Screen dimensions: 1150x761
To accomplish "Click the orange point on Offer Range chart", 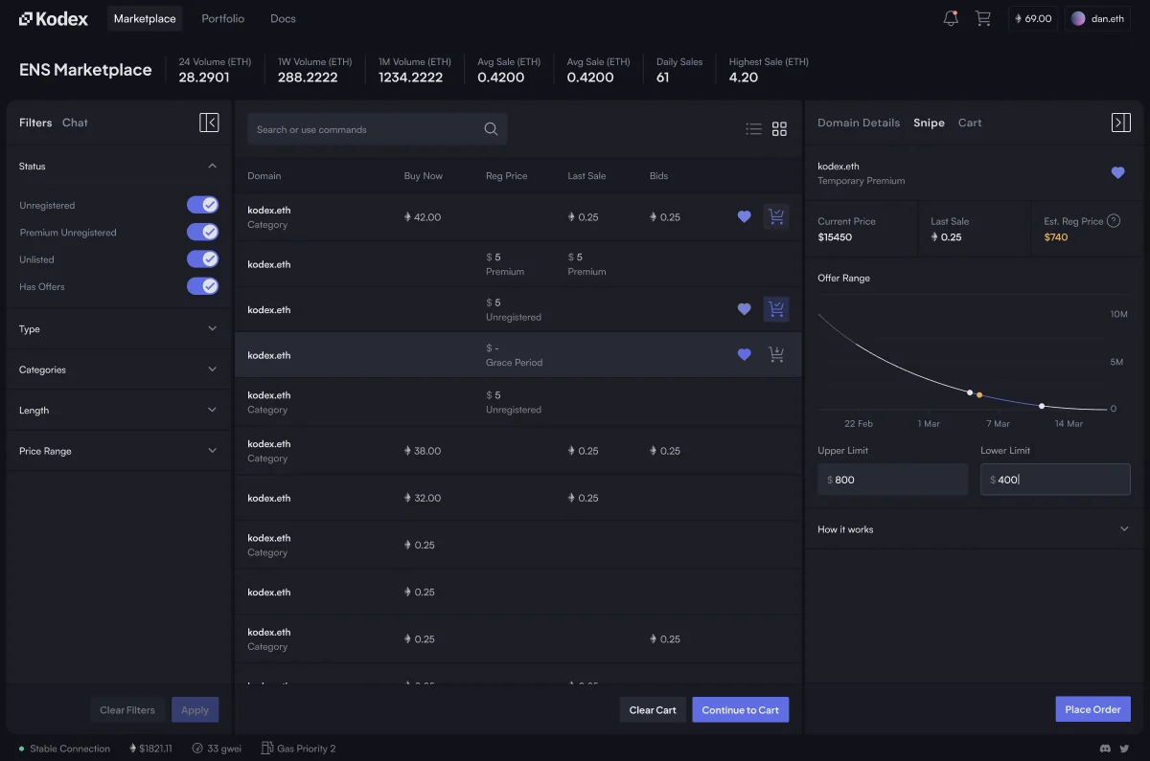I will click(979, 394).
